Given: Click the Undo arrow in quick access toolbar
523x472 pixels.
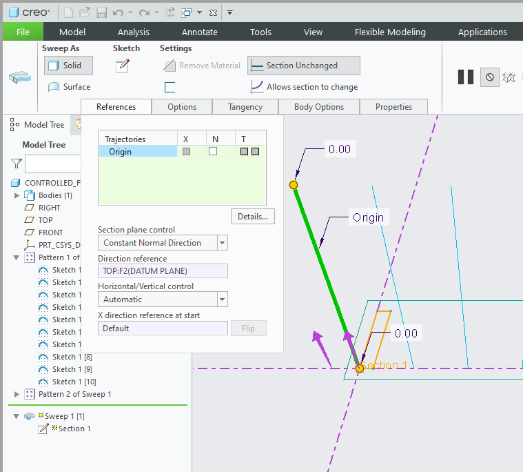Looking at the screenshot, I should point(119,12).
